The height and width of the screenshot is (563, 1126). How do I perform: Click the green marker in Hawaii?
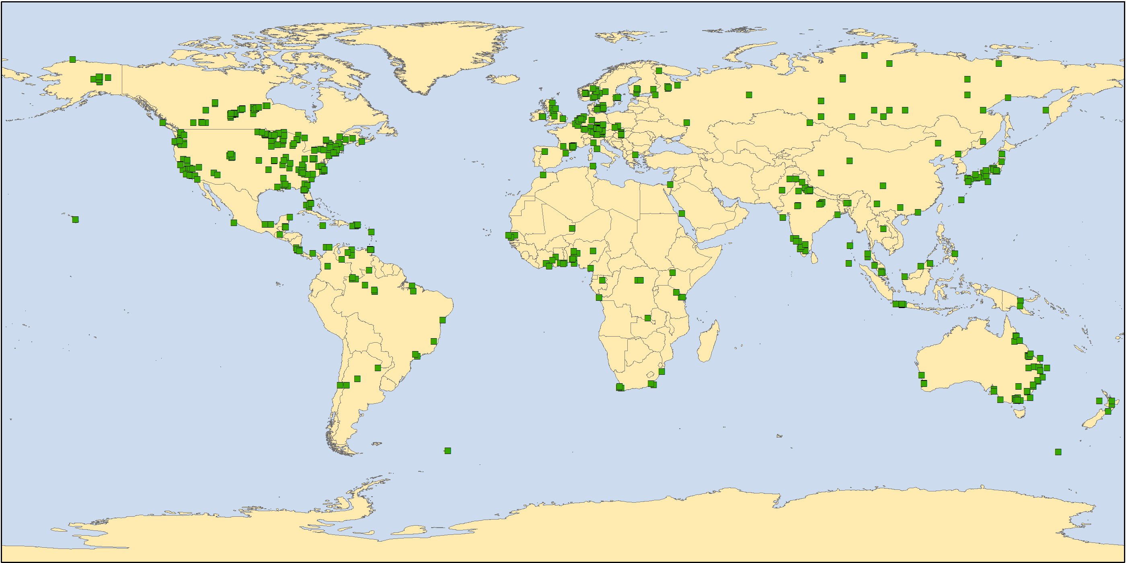coord(75,220)
